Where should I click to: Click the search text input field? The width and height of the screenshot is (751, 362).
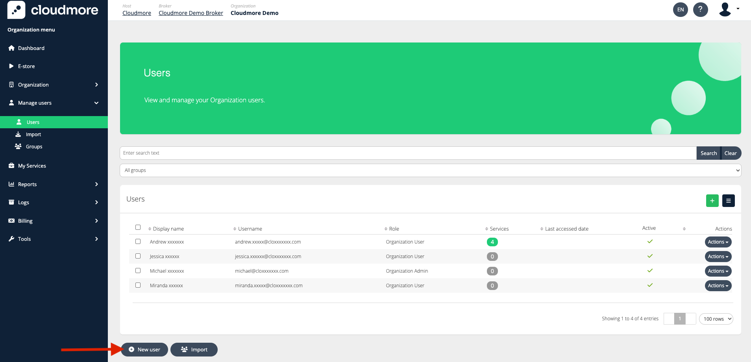click(407, 153)
